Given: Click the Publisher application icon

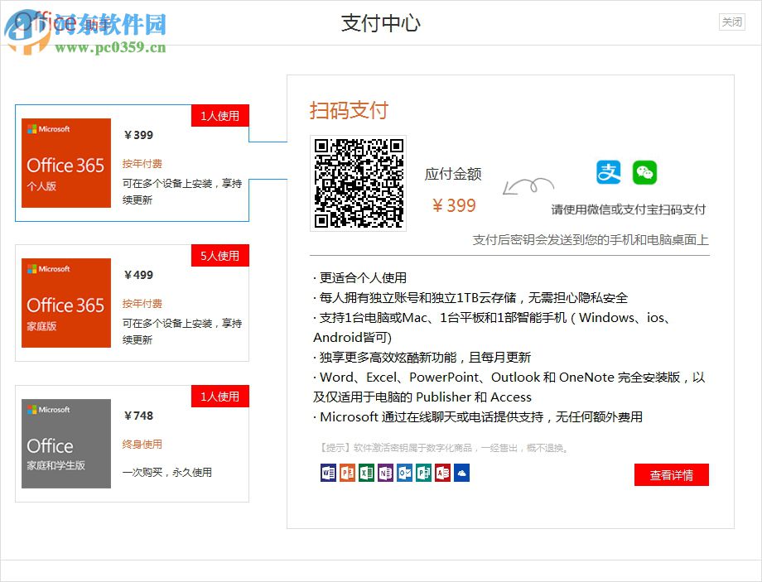Looking at the screenshot, I should (424, 473).
